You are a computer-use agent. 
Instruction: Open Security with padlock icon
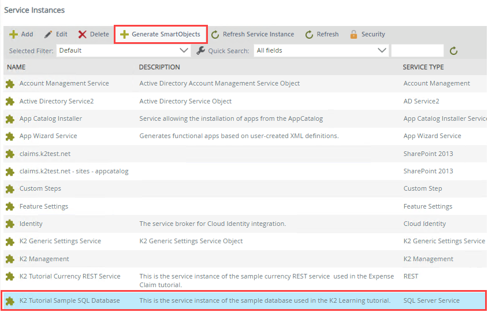[x=367, y=34]
